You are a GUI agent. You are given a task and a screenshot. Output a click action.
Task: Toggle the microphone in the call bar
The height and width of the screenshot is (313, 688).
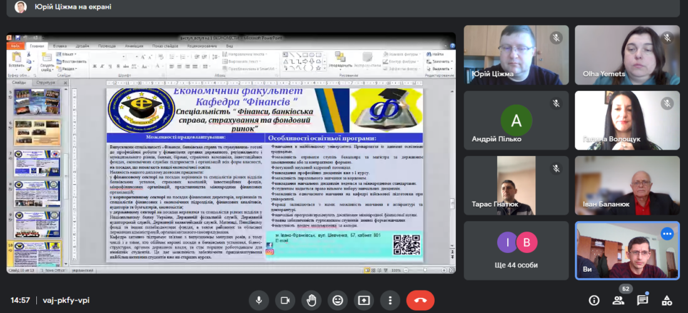click(x=258, y=300)
